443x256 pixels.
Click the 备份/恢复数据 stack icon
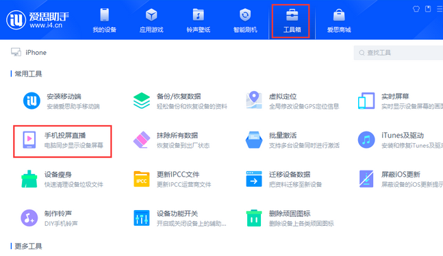142,101
